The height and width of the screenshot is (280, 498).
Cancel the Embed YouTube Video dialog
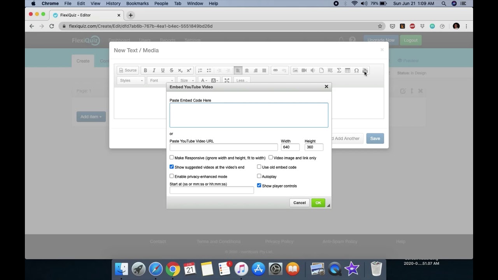tap(300, 203)
